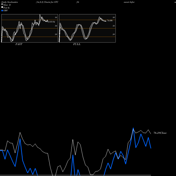Click the 74.06 value on FULL chart
Viewport: 176px width, 176px height.
tap(110, 21)
